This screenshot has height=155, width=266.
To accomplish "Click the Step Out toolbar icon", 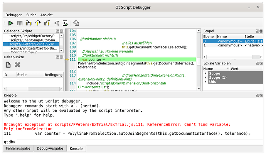I will click(x=47, y=23).
